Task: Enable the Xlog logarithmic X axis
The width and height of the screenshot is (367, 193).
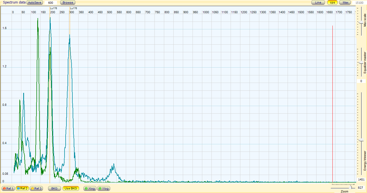Action: tap(90, 188)
